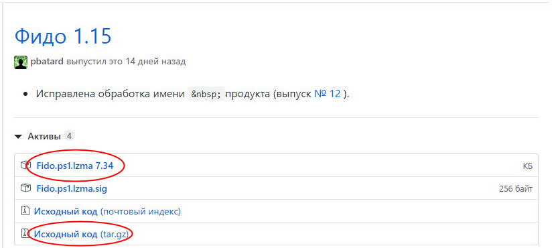This screenshot has height=248, width=556.
Task: Open the Фидо 1.15 release title link
Action: point(63,36)
